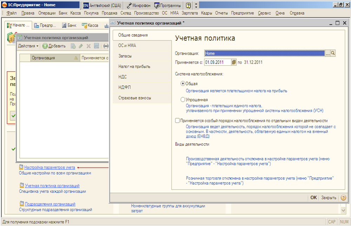Click the Программы icon in the language bar
This screenshot has height=226, width=351.
pyautogui.click(x=157, y=5)
